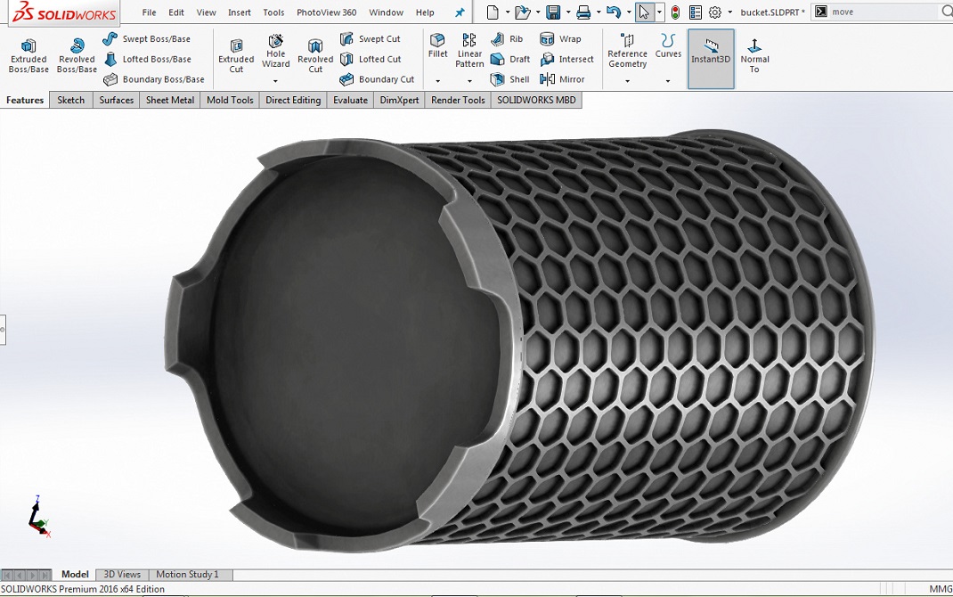Click the move command search field
Screen dimensions: 953x597
click(884, 12)
